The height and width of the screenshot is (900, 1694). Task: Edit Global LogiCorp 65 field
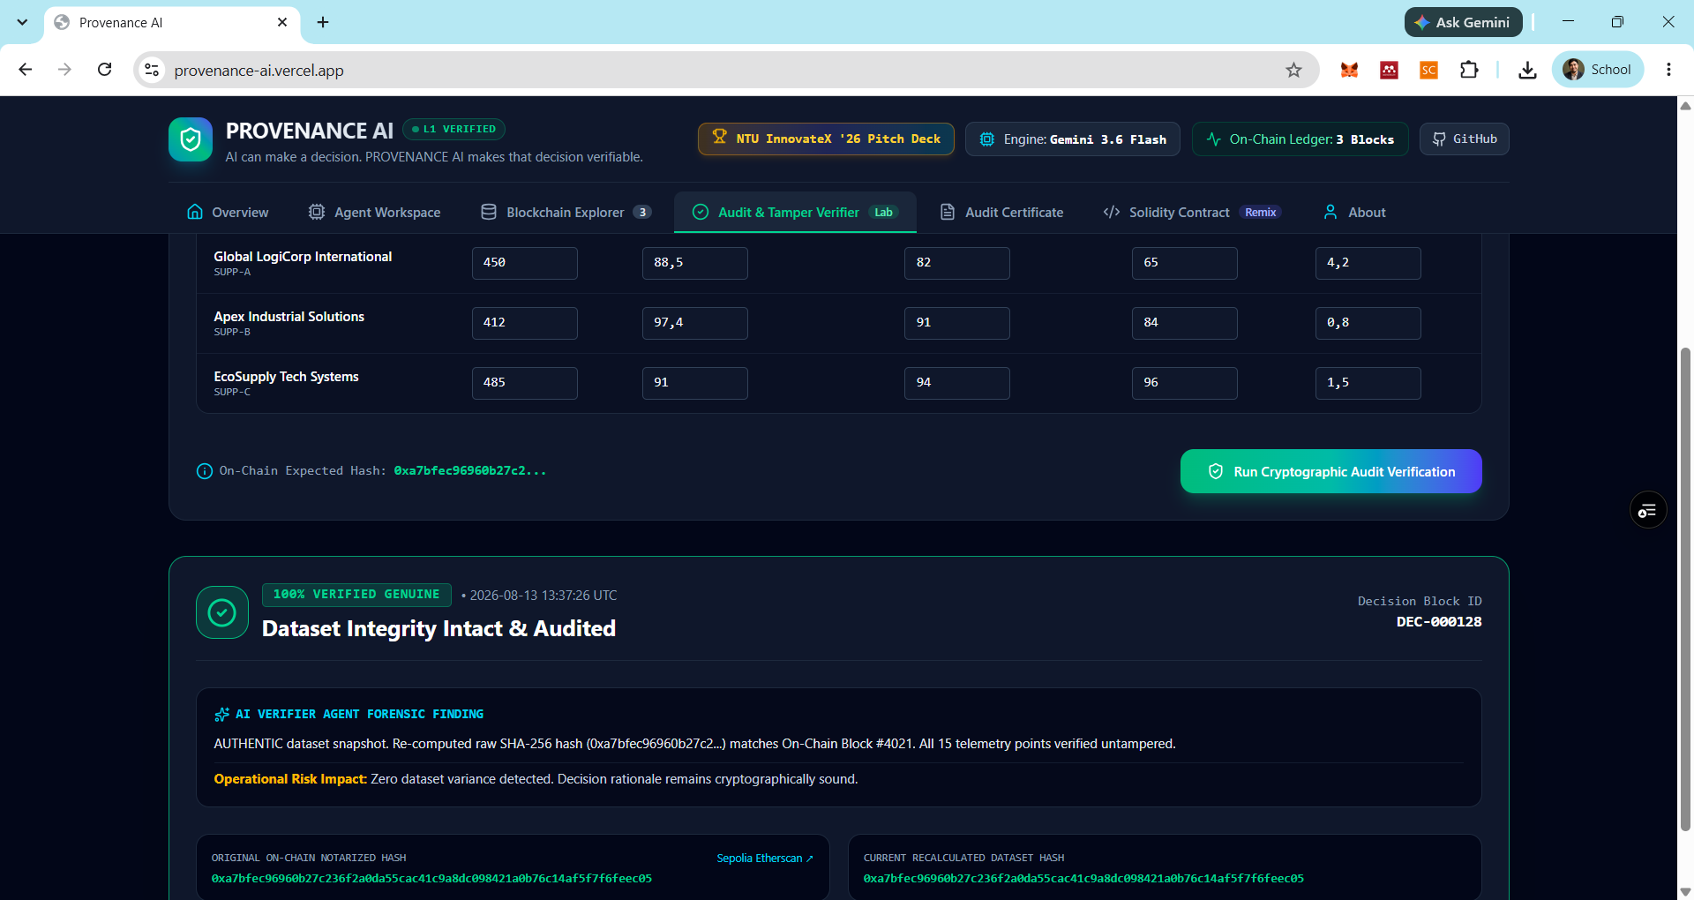click(1185, 263)
